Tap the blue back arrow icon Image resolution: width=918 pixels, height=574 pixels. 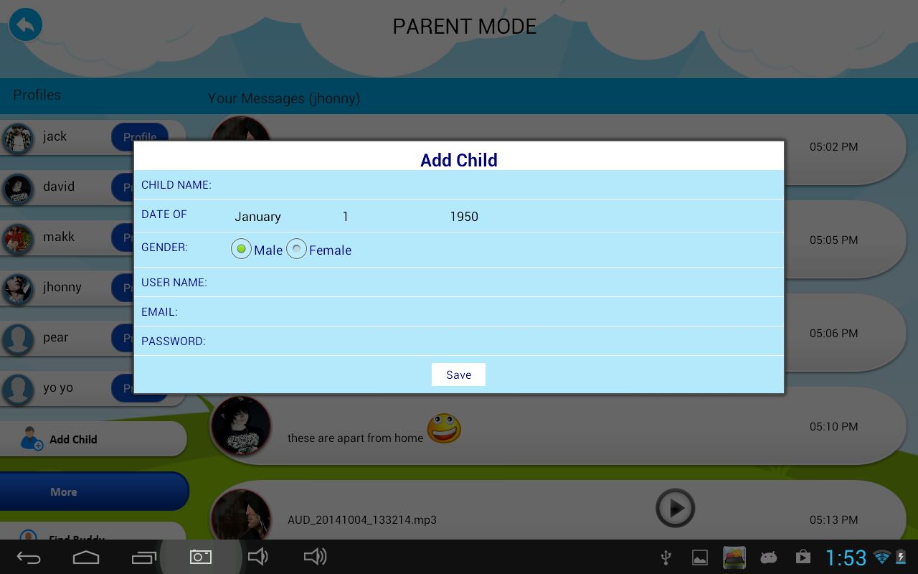[x=26, y=25]
